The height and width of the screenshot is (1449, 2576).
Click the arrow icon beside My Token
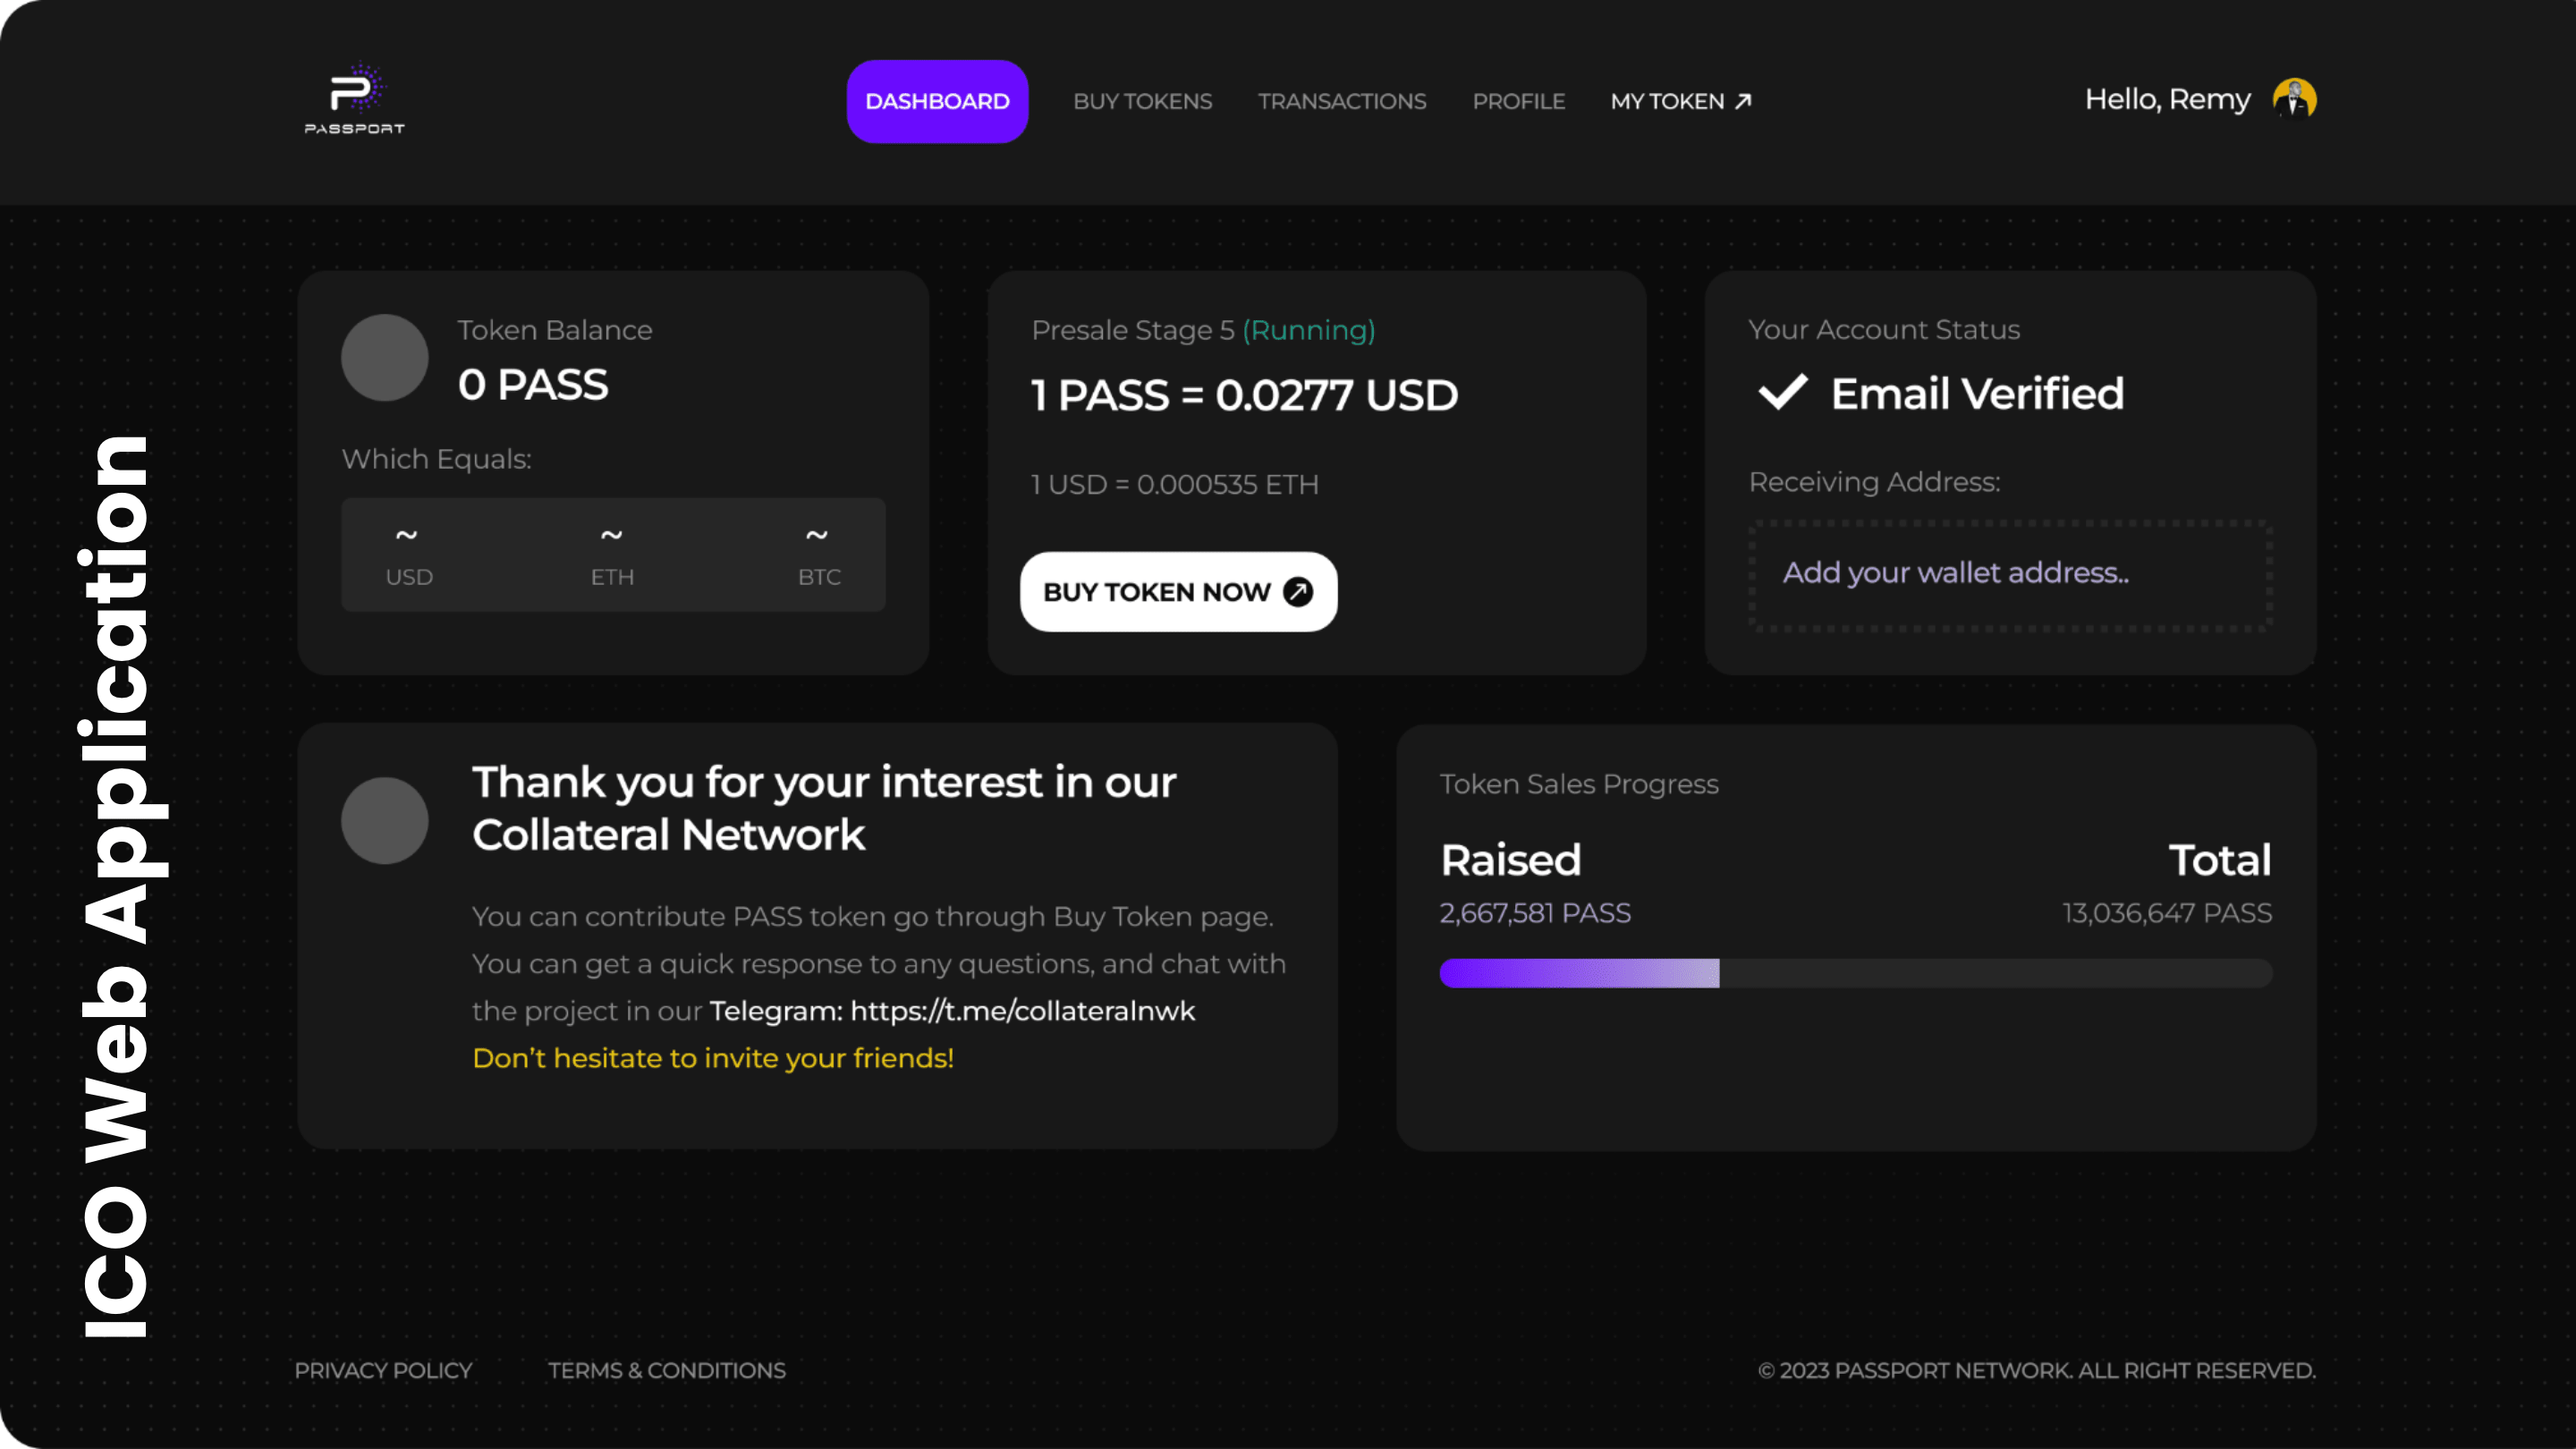(x=1743, y=101)
